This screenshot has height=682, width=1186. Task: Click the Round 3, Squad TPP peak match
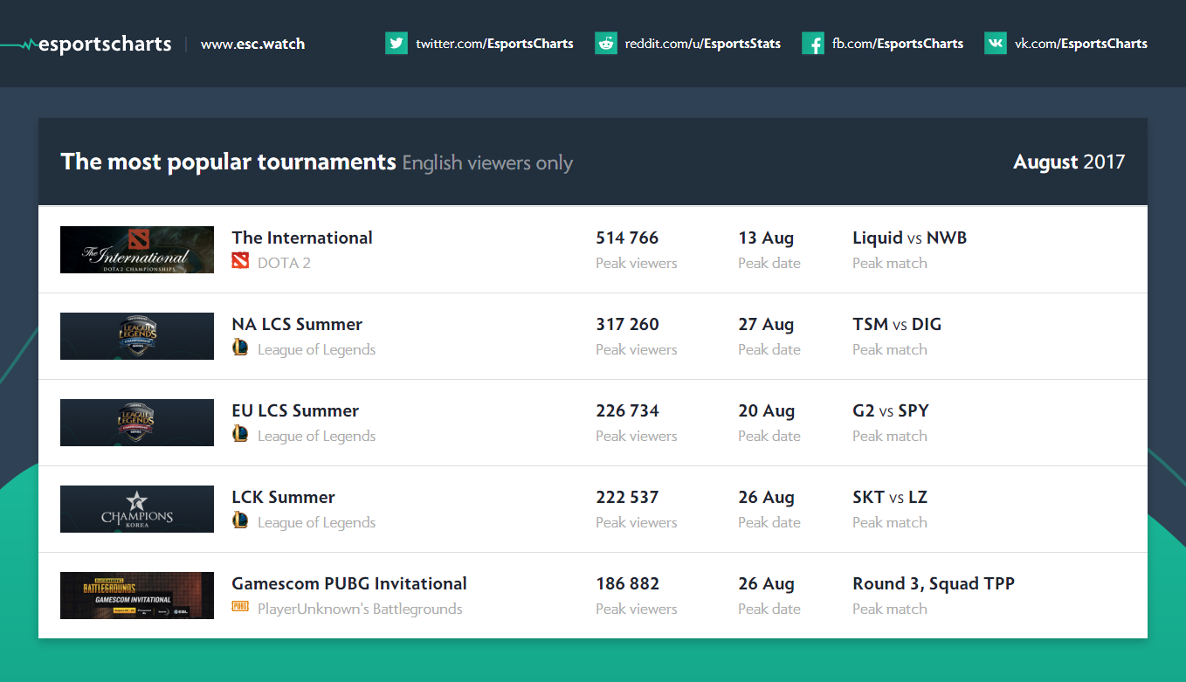coord(934,583)
